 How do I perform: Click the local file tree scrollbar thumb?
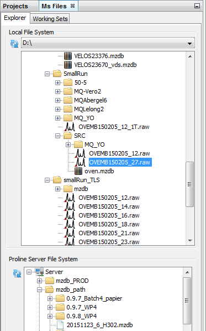click(x=189, y=184)
